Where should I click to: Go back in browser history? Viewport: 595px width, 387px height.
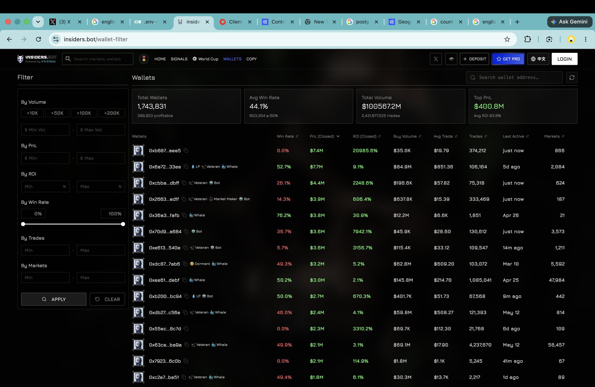point(10,39)
